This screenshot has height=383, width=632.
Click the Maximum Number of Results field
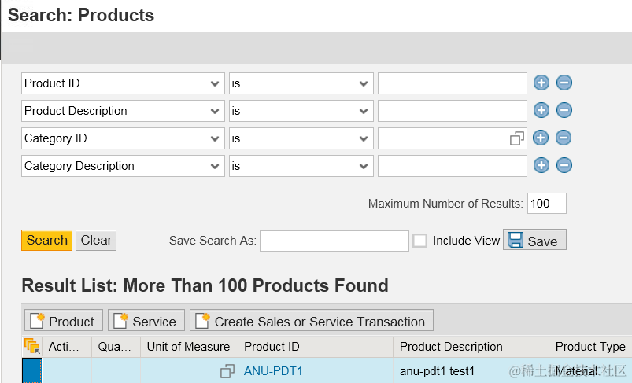[x=546, y=204]
